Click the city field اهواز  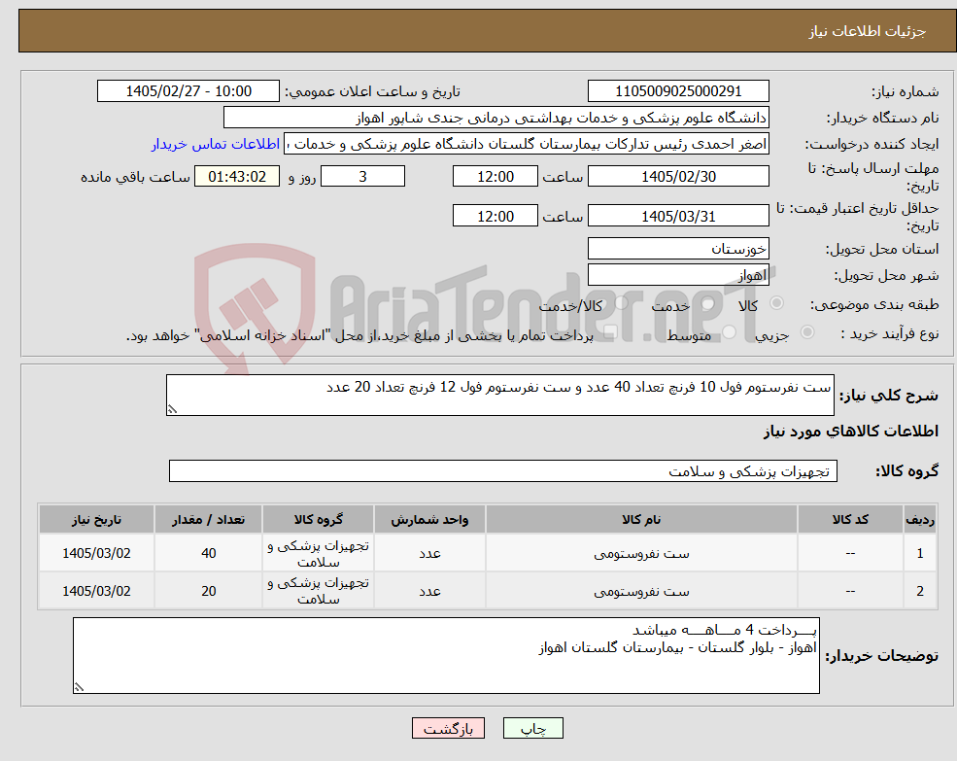pyautogui.click(x=678, y=275)
